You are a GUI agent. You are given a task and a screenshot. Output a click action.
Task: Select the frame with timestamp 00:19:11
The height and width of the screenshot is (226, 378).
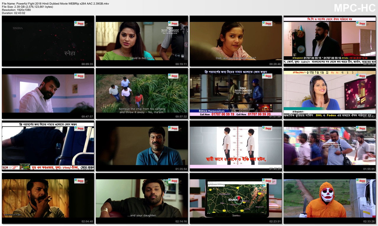(x=142, y=41)
